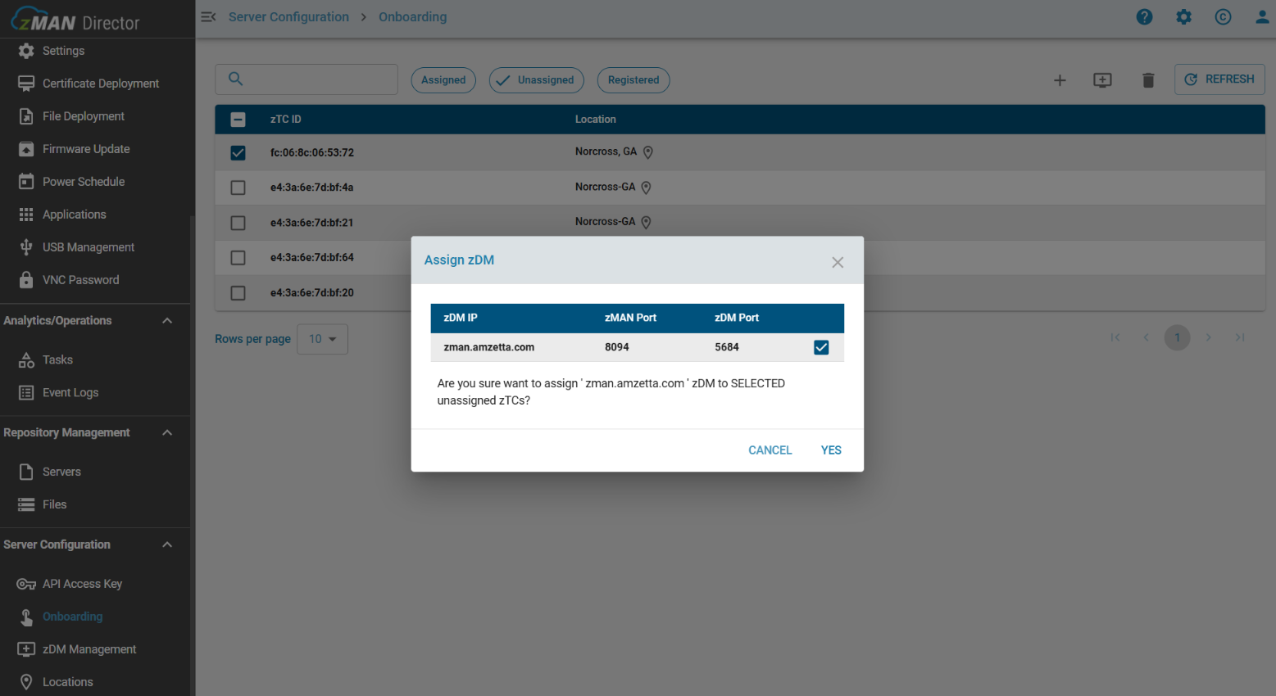Click the assign zDM monitor icon

pos(1102,80)
